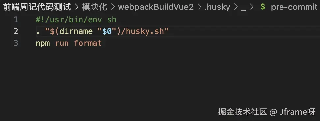Click line number 3 in gutter

(16, 43)
